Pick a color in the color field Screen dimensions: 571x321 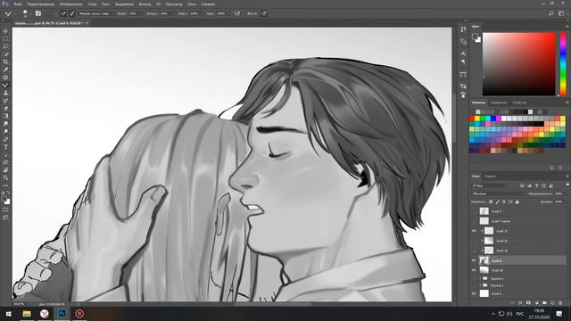pos(518,64)
